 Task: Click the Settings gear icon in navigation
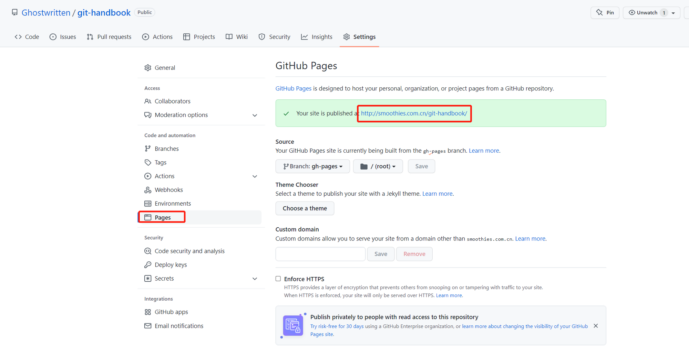click(x=347, y=37)
